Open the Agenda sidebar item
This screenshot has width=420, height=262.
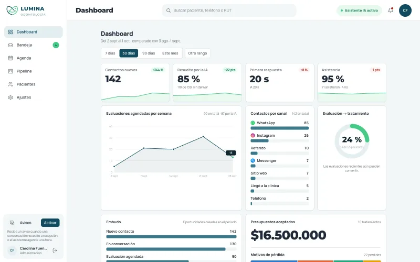click(34, 58)
